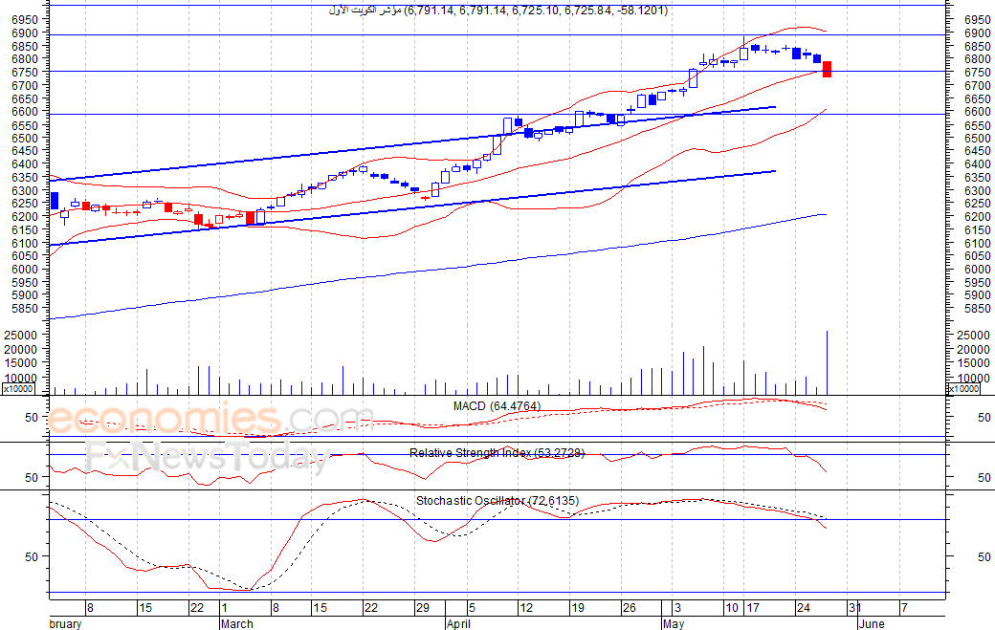
Task: Click date label 15 in February
Action: (x=145, y=608)
